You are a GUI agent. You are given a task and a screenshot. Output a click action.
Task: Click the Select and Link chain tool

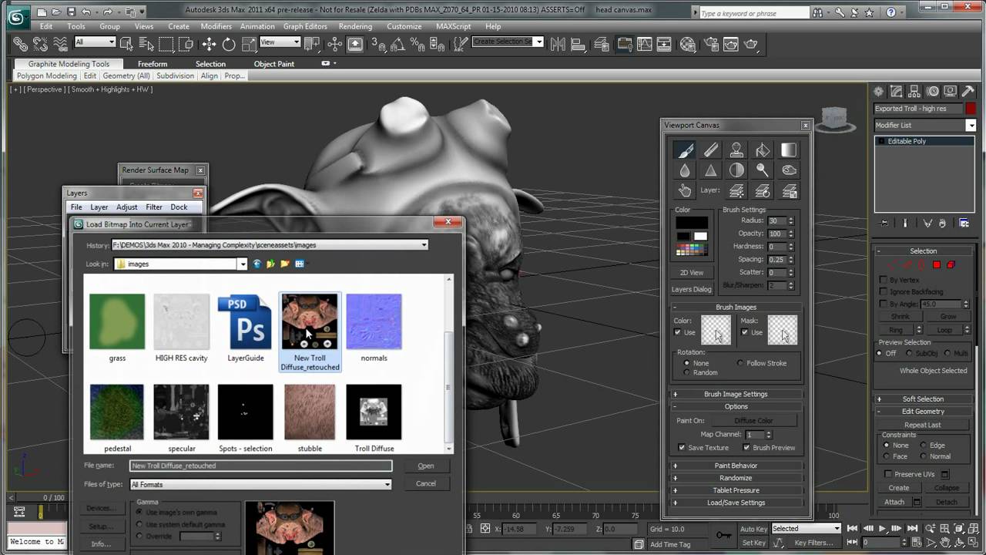pyautogui.click(x=21, y=44)
